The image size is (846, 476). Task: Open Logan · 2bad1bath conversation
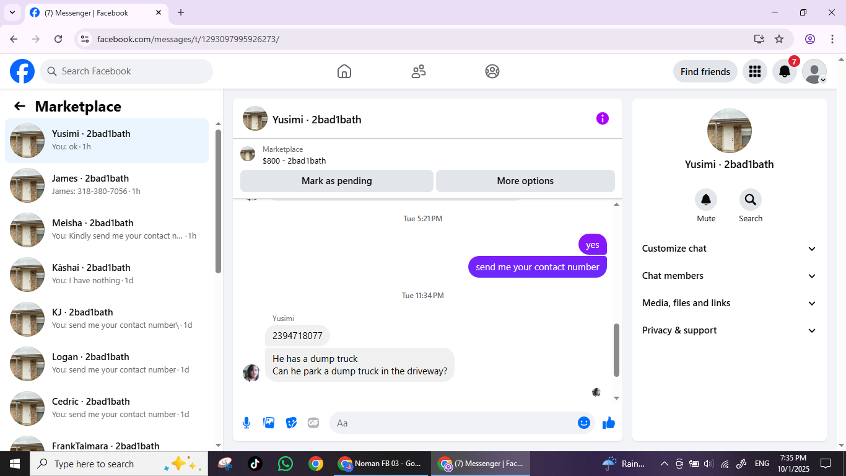(x=107, y=364)
